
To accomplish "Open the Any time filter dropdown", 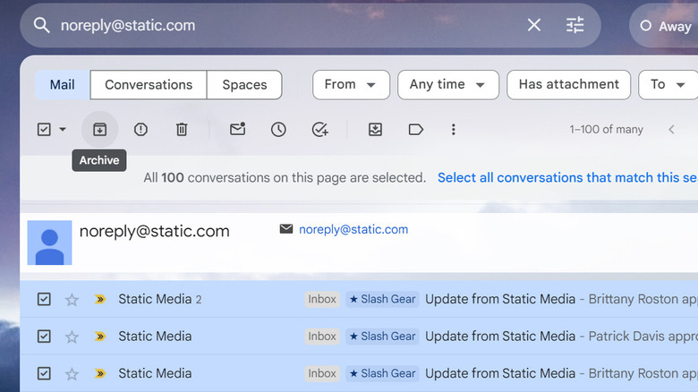I will click(447, 84).
